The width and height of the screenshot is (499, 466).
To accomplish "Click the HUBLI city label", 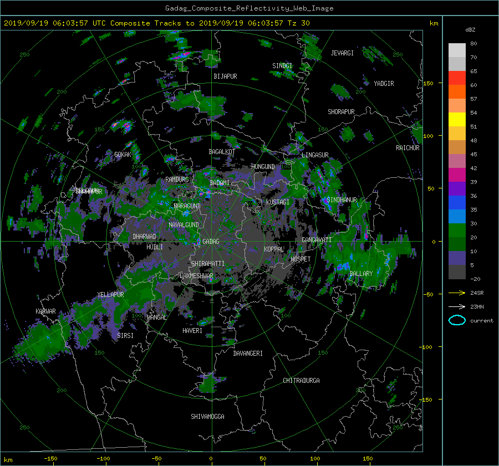I will pos(155,247).
